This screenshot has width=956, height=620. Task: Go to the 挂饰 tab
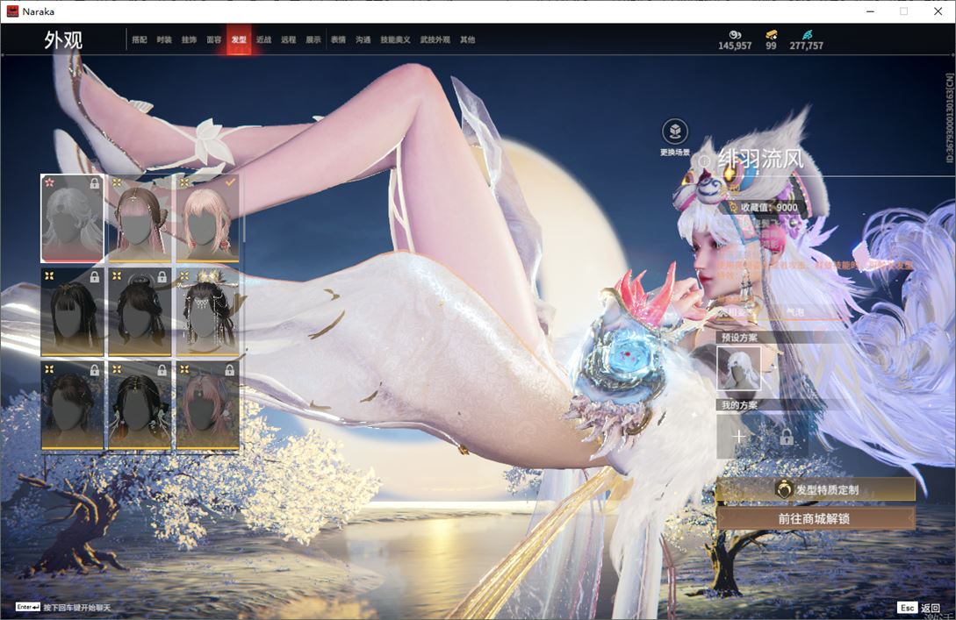pos(189,39)
